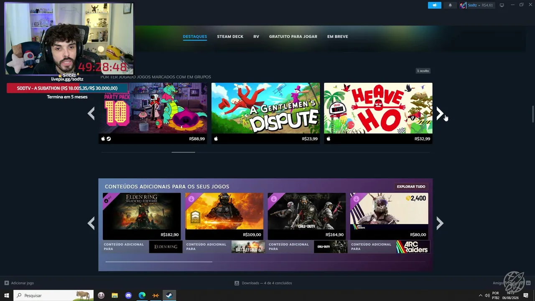The width and height of the screenshot is (535, 301).
Task: Click the Steam taskbar icon
Action: [x=169, y=296]
